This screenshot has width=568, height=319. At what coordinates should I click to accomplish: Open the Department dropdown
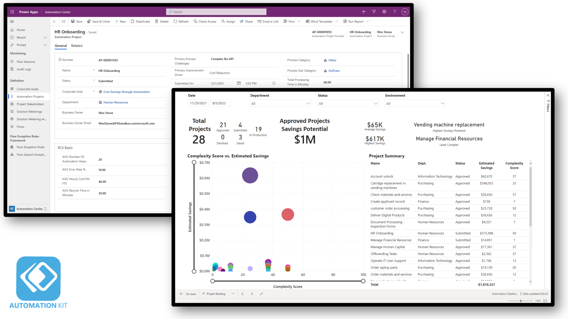click(308, 103)
